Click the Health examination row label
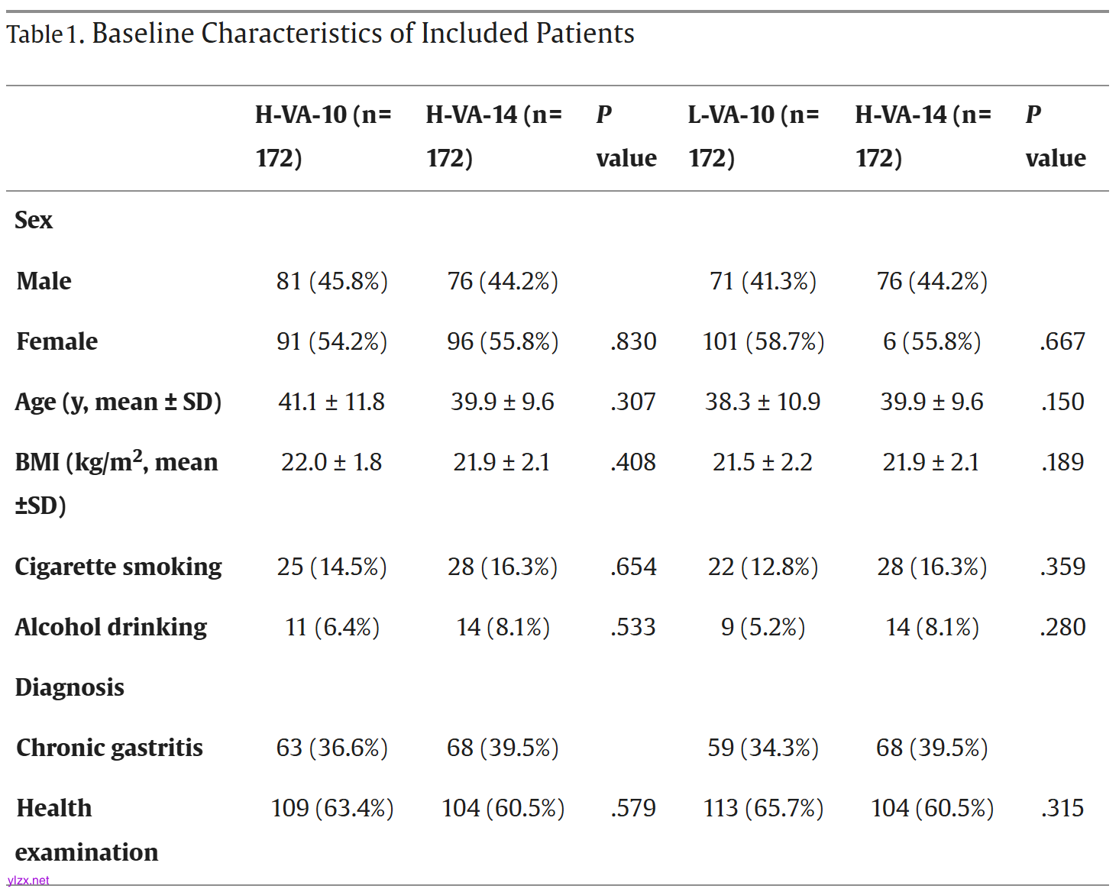The image size is (1119, 892). pos(86,829)
